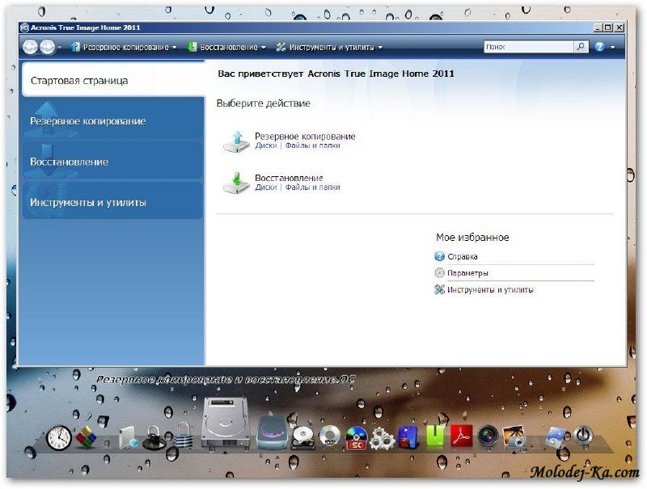The height and width of the screenshot is (489, 647).
Task: Open the Инструменты и утилиты toolbar menu
Action: click(329, 48)
